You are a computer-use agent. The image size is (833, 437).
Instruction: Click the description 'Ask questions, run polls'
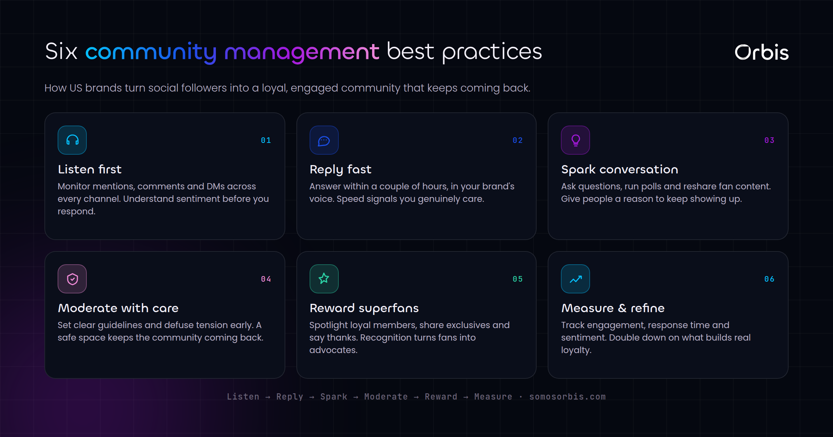click(666, 192)
